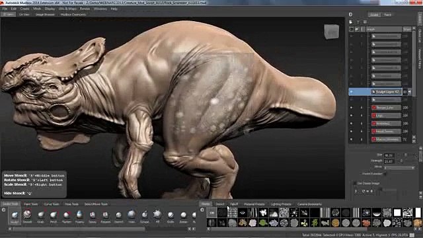Open the sculpt tools tray options menu
The height and width of the screenshot is (238, 423).
coord(3,210)
